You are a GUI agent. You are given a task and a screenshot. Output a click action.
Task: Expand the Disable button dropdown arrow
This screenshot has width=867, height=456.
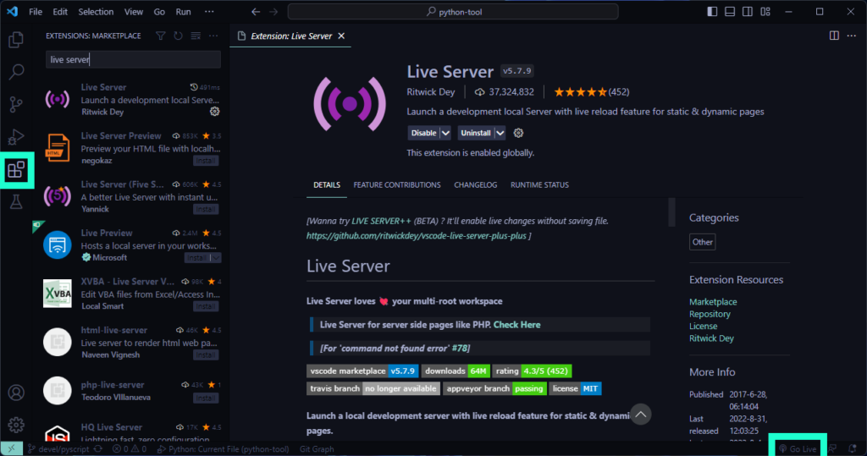click(445, 133)
